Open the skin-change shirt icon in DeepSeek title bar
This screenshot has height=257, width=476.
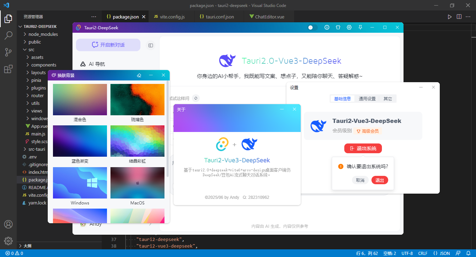coord(338,27)
